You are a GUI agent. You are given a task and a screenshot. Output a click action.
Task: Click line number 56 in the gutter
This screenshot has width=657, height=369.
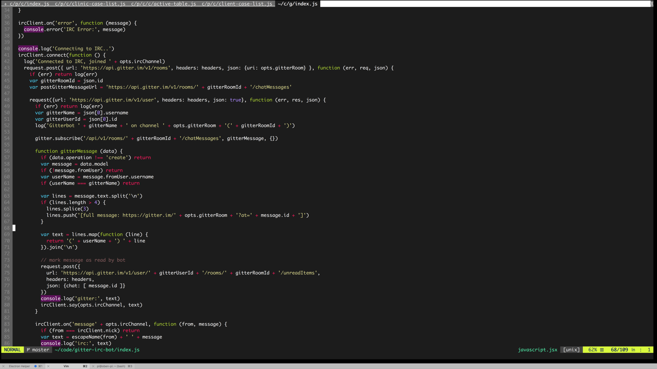click(x=7, y=151)
